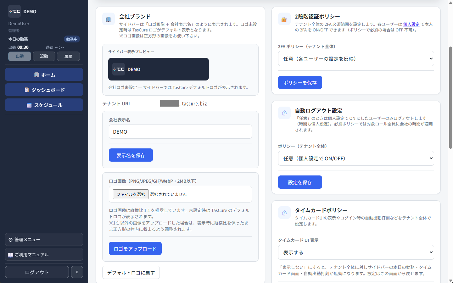Viewport: 453px width, 283px height.
Task: Open ご利用マニュアル in the sidebar
Action: click(x=44, y=254)
